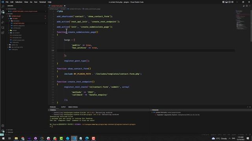Open the Selection menu
252x141 pixels.
(19, 2)
